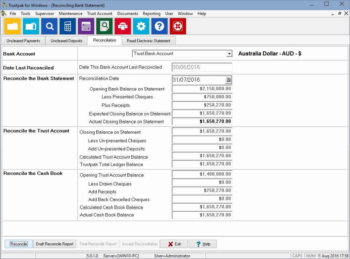Click the Less Drawn Cheques field
This screenshot has width=350, height=259.
[x=202, y=182]
